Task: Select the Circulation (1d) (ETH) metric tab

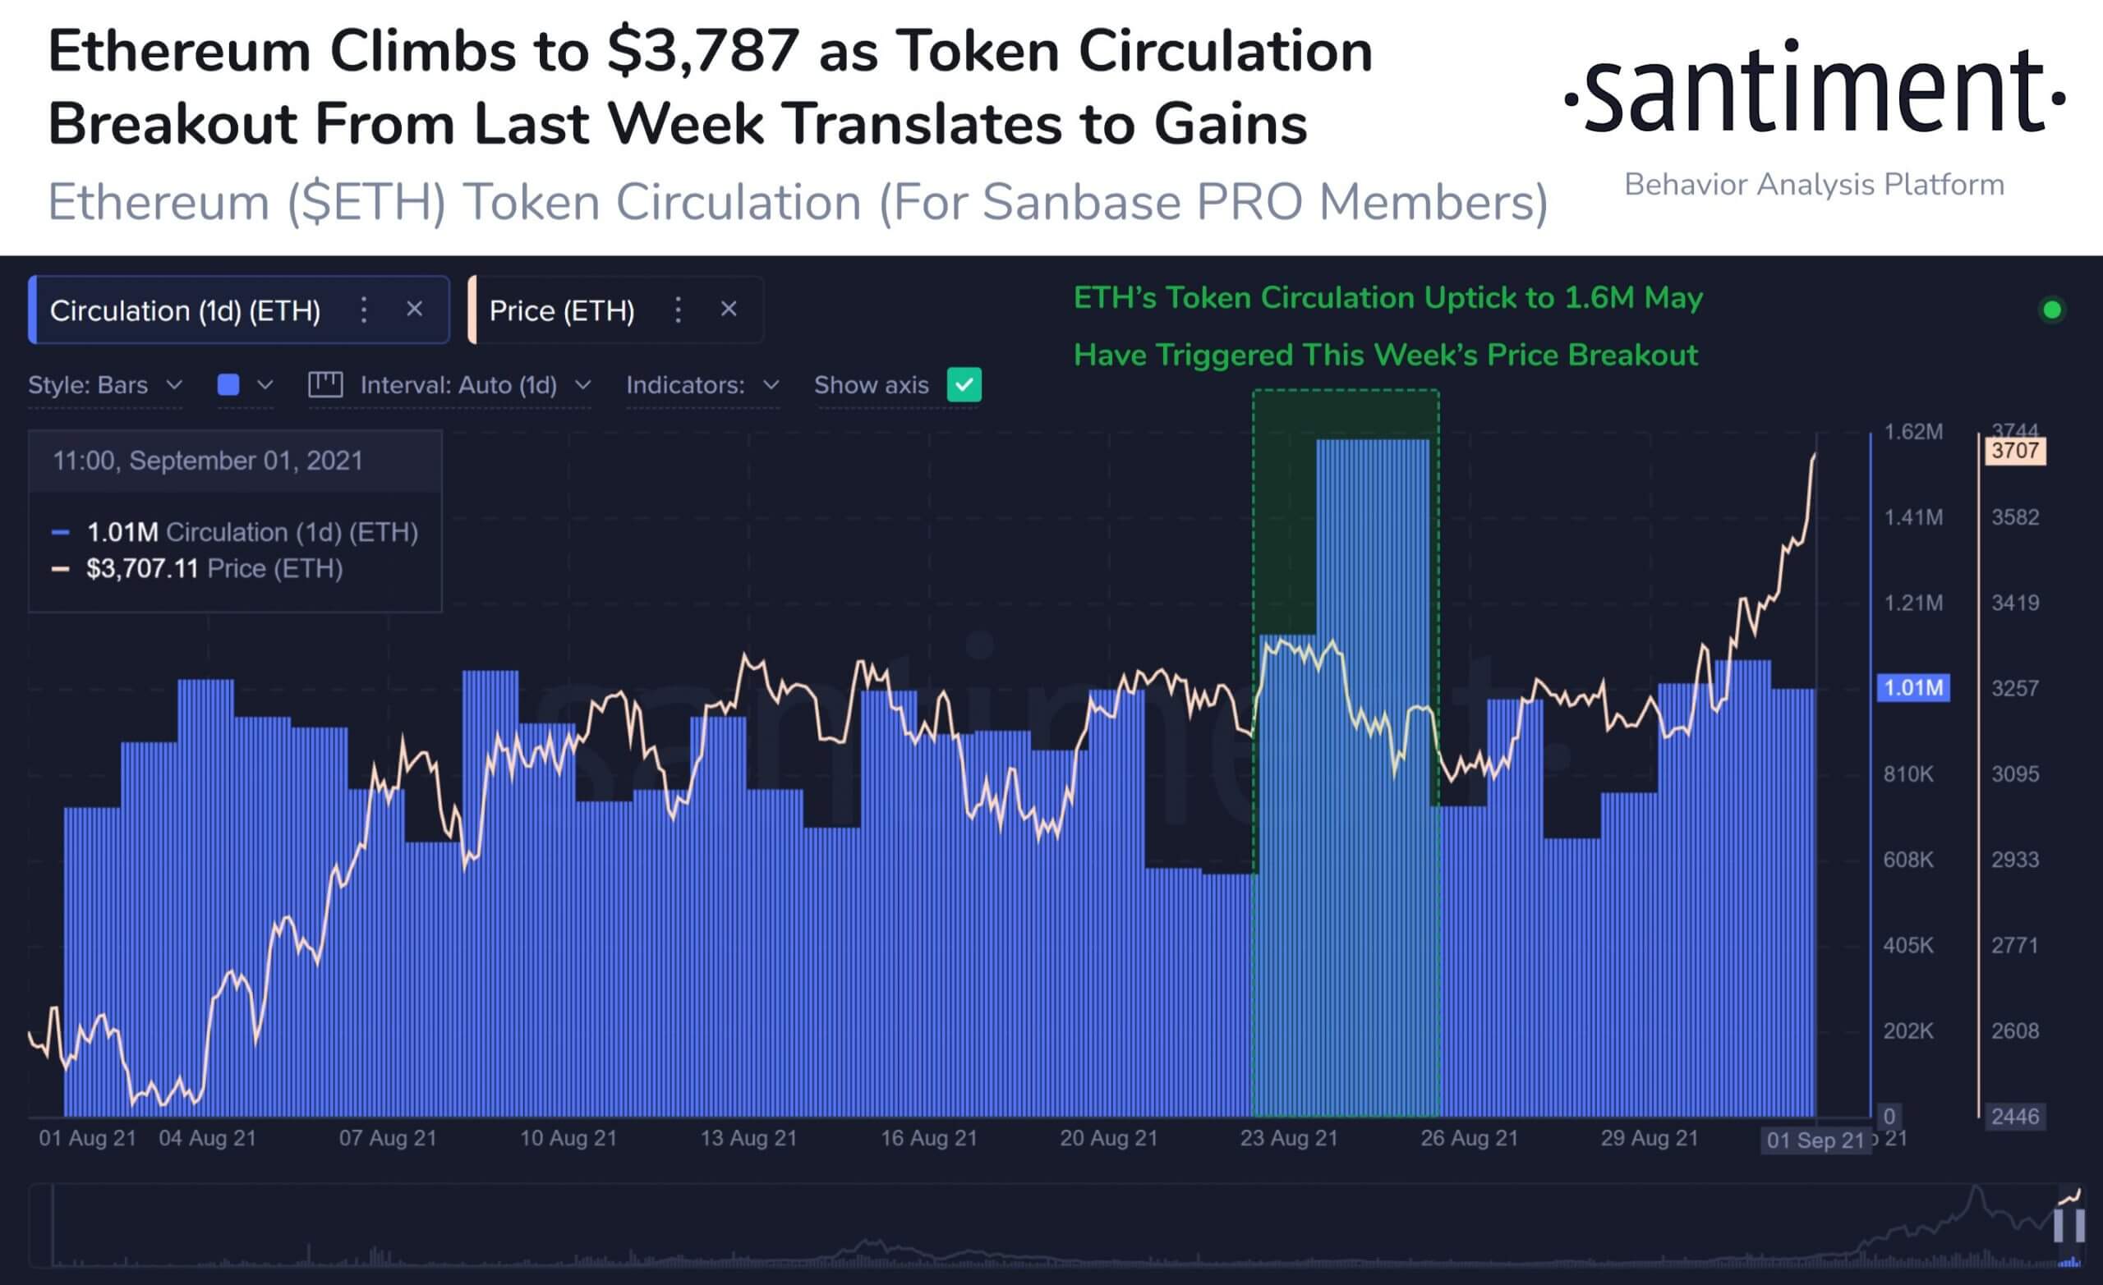Action: click(186, 310)
